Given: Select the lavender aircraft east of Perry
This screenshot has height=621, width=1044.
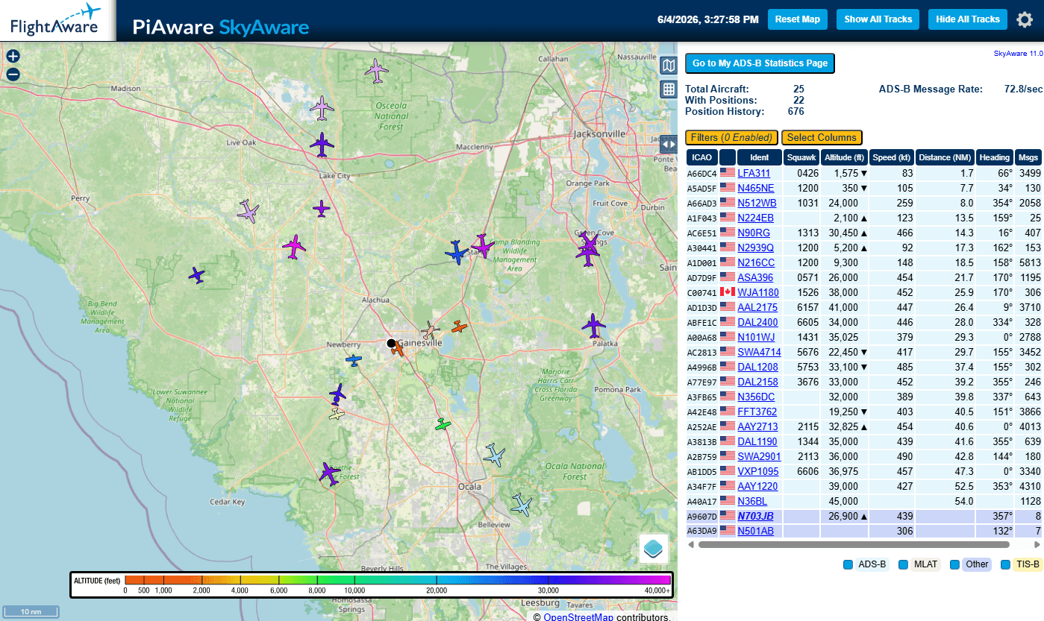Looking at the screenshot, I should [x=248, y=211].
